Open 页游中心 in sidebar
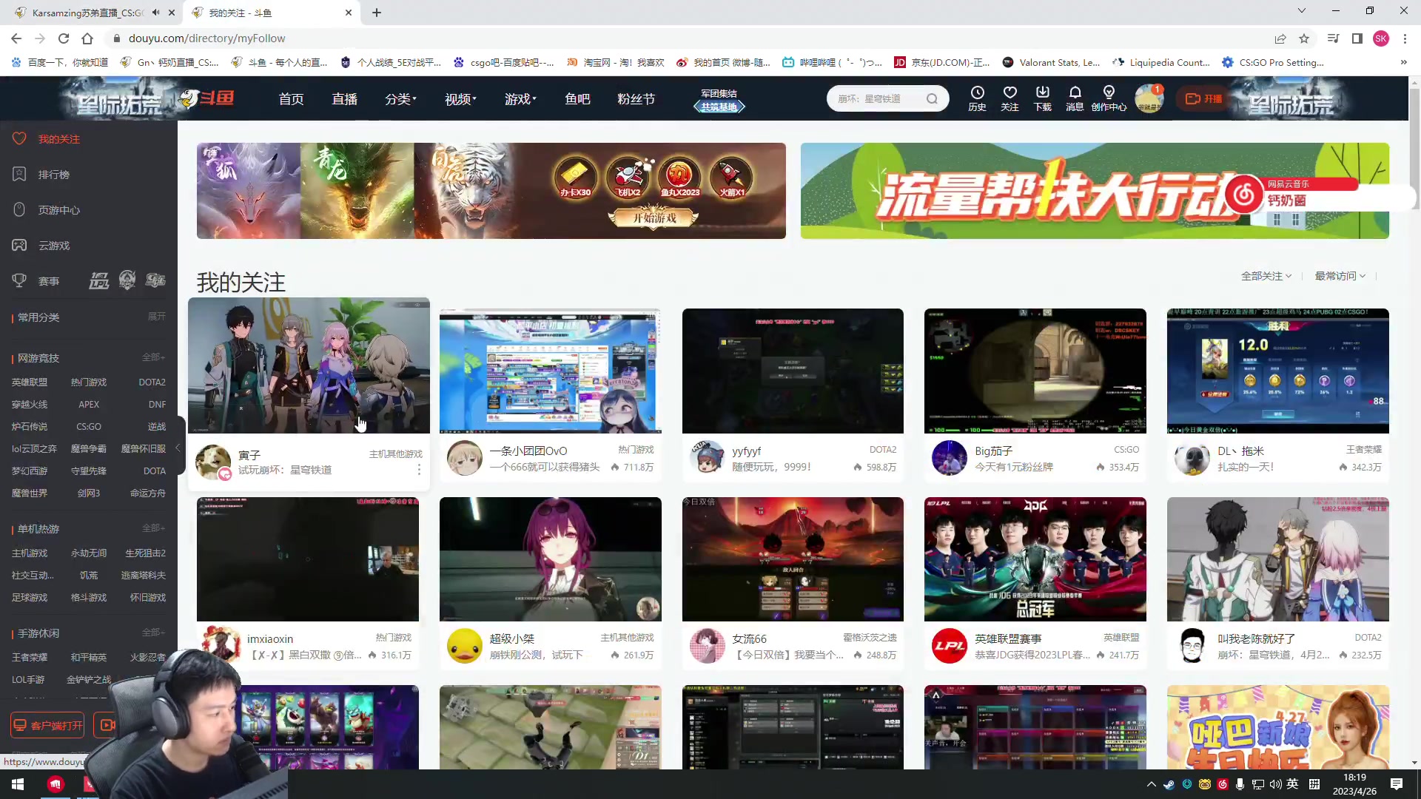1421x799 pixels. (x=58, y=210)
